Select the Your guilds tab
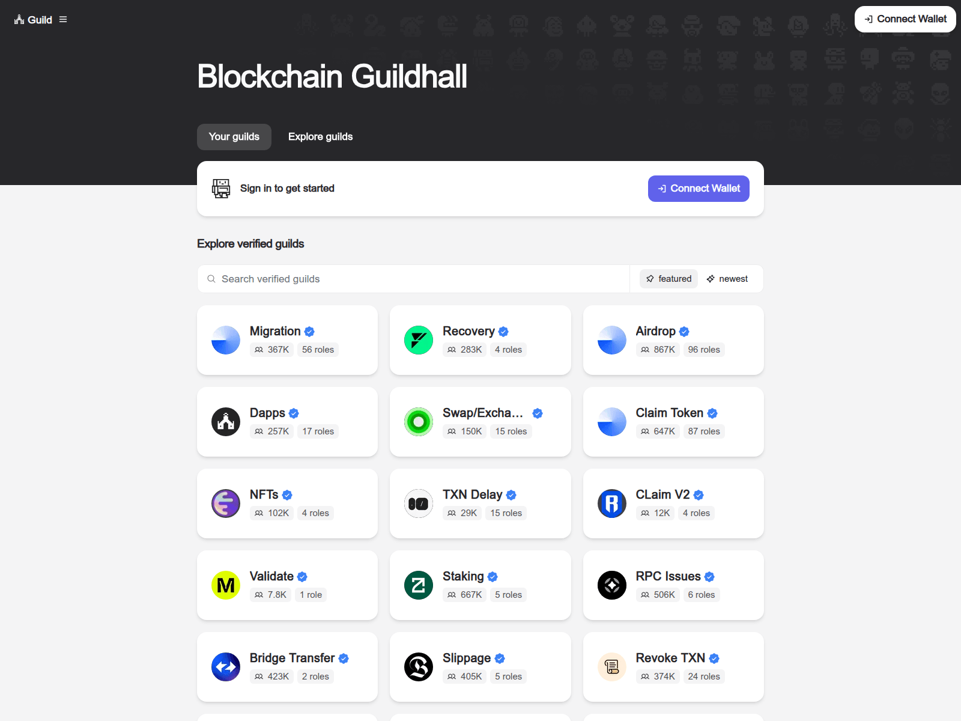The width and height of the screenshot is (961, 721). (234, 137)
